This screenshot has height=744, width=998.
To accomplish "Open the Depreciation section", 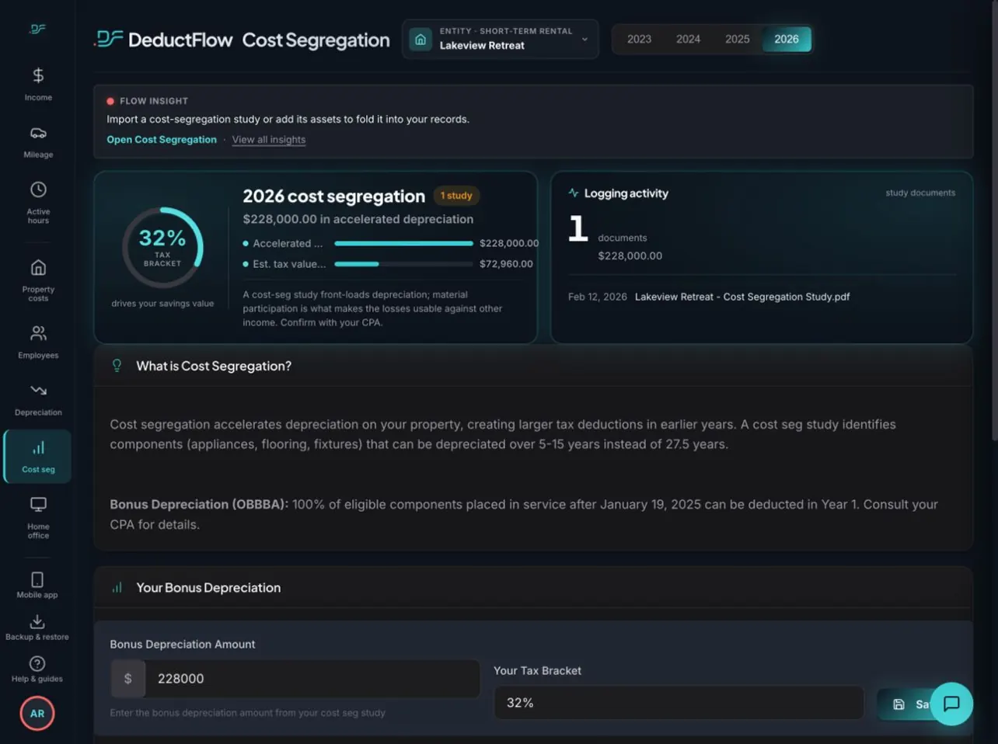I will tap(38, 399).
